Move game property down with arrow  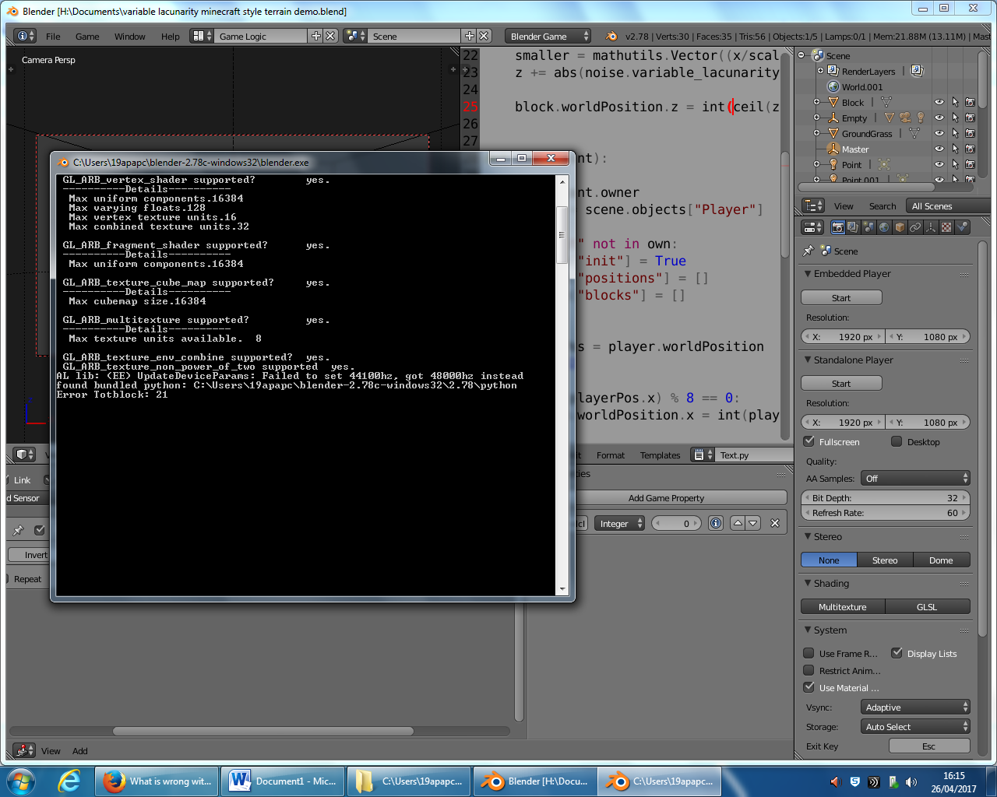[753, 523]
